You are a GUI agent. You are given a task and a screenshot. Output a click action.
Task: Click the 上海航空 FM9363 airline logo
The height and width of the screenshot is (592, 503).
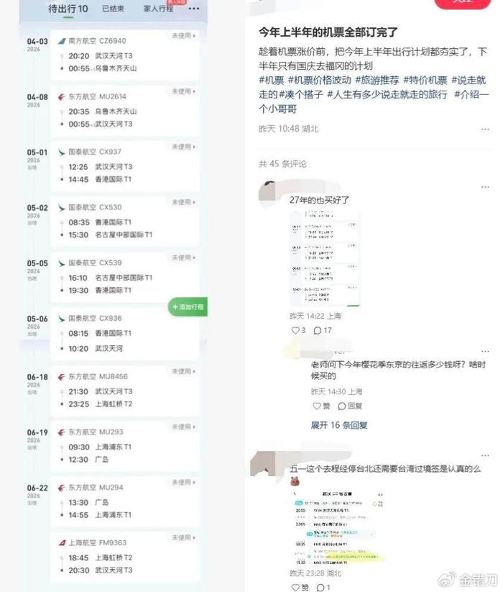tap(62, 543)
